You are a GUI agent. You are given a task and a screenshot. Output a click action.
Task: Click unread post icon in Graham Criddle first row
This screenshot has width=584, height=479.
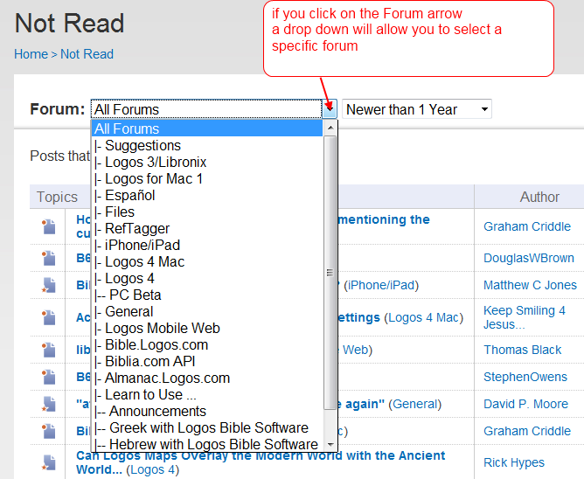tap(48, 227)
